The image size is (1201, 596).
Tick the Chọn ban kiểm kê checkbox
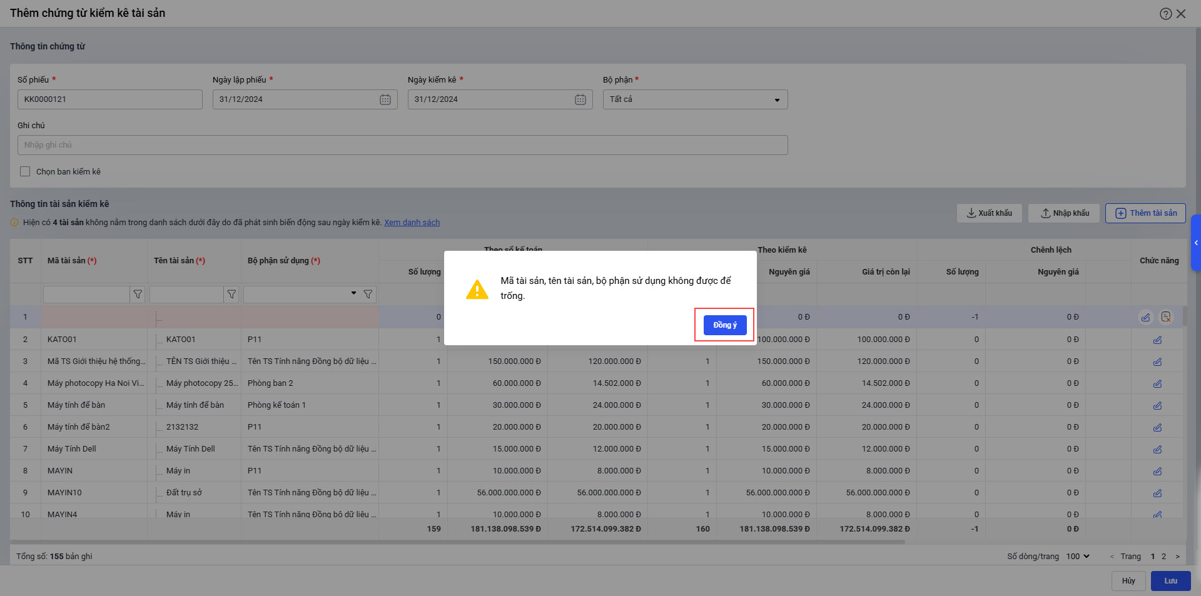(x=25, y=171)
